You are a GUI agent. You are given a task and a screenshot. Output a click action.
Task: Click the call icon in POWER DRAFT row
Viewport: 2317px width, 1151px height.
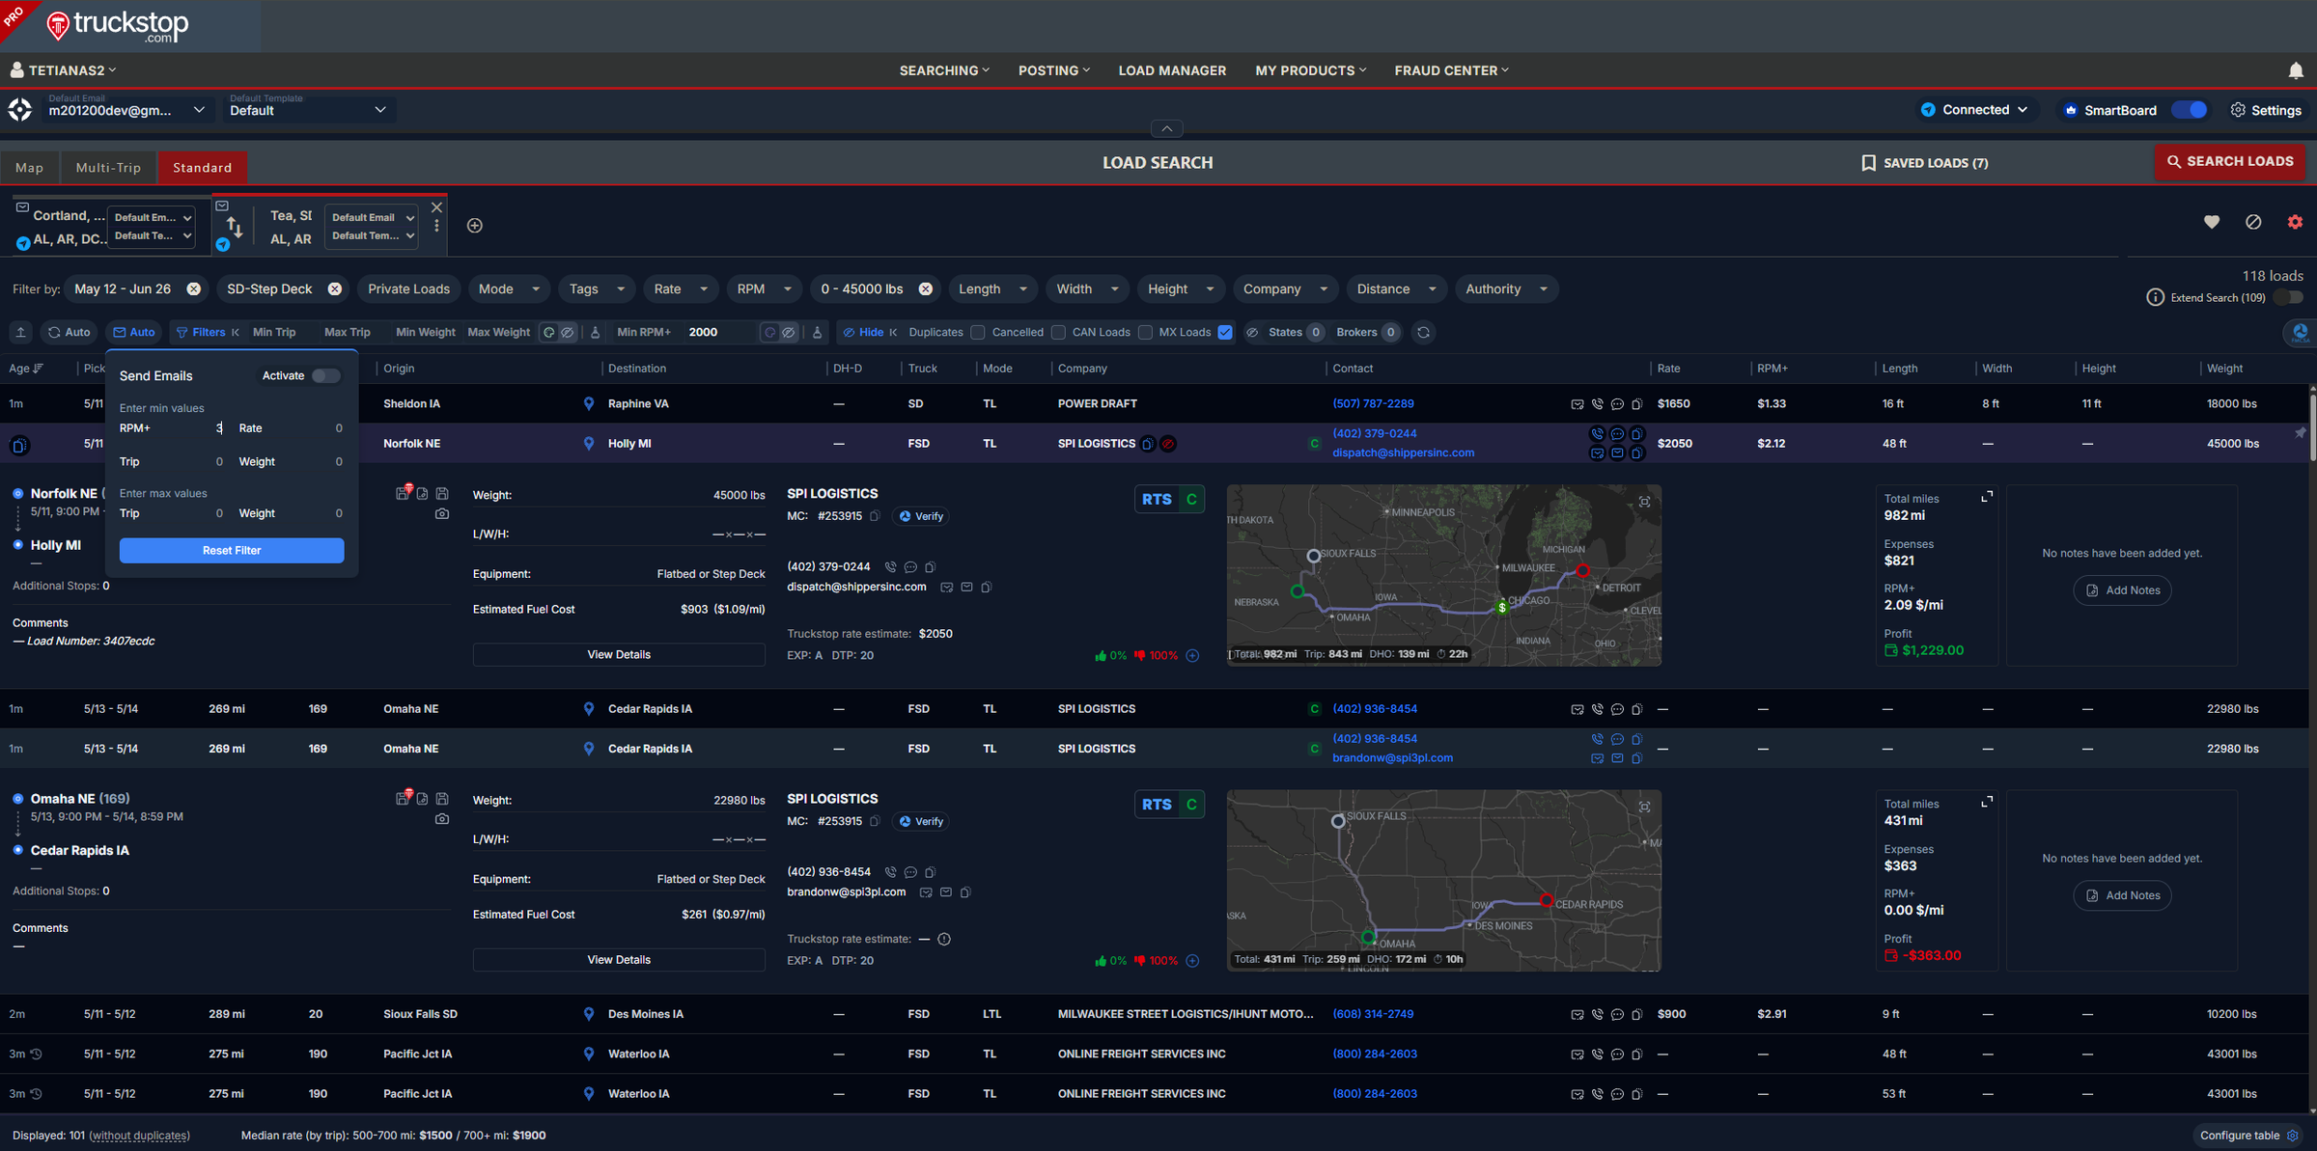click(1597, 404)
